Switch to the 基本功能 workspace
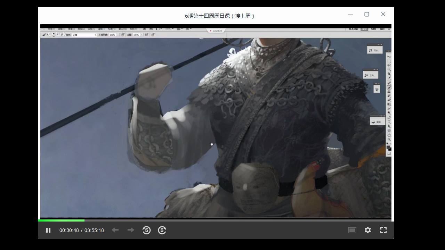Screen dimensions: 445x250 point(353,29)
